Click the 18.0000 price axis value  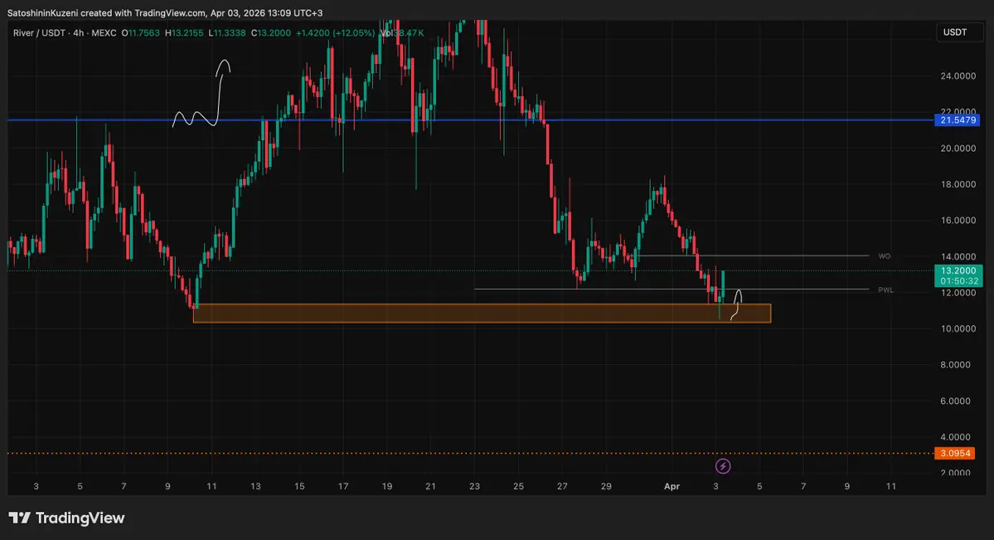(x=958, y=185)
